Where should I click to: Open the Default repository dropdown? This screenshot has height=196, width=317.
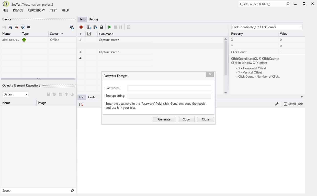click(26, 95)
